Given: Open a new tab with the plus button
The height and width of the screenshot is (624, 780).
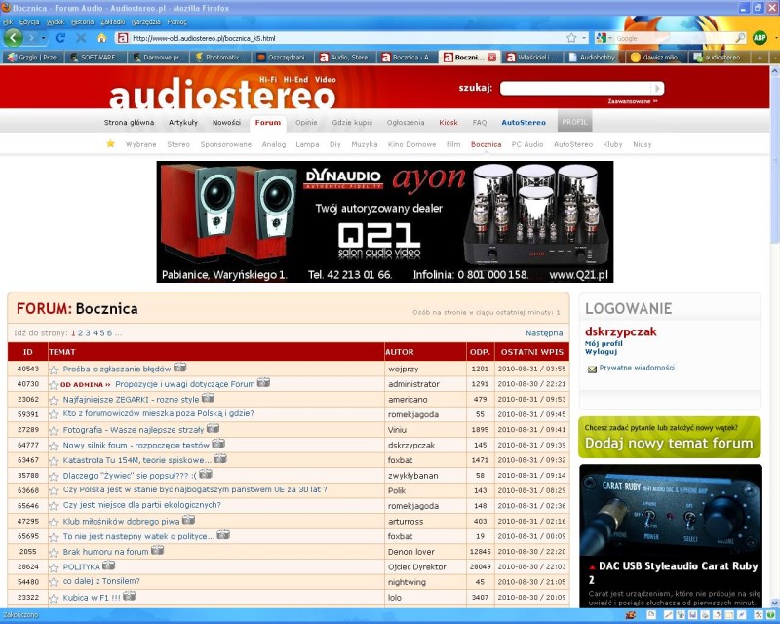Looking at the screenshot, I should pos(760,58).
